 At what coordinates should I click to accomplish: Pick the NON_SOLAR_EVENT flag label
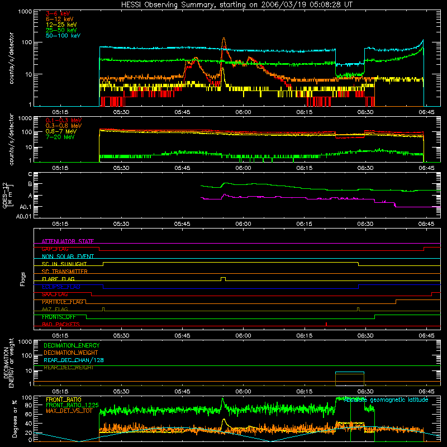click(x=68, y=256)
